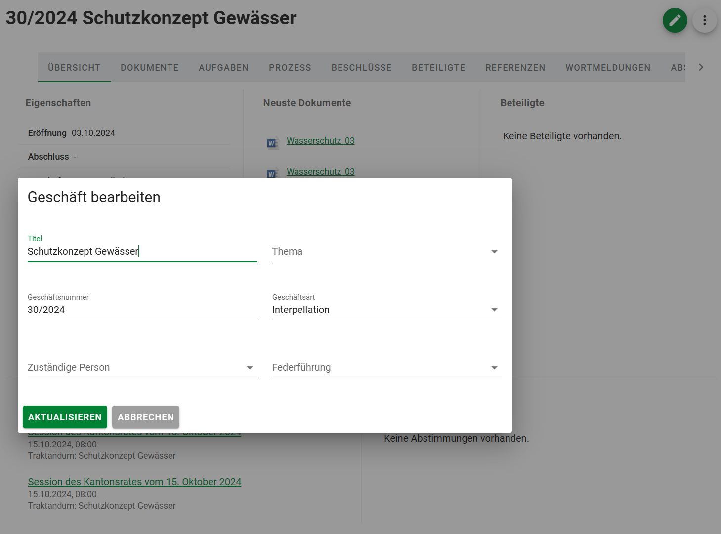This screenshot has height=534, width=721.
Task: Go to the Beschlüsse tab
Action: point(361,68)
